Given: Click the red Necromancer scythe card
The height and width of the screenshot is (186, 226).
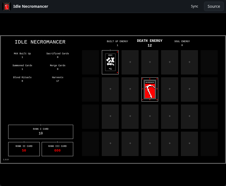Looking at the screenshot, I should [x=150, y=90].
